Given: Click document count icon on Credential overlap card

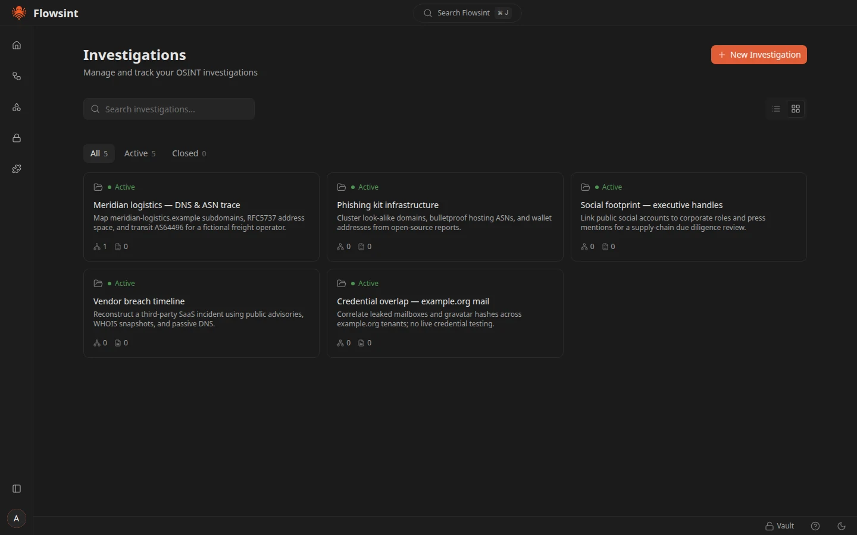Looking at the screenshot, I should pos(361,343).
